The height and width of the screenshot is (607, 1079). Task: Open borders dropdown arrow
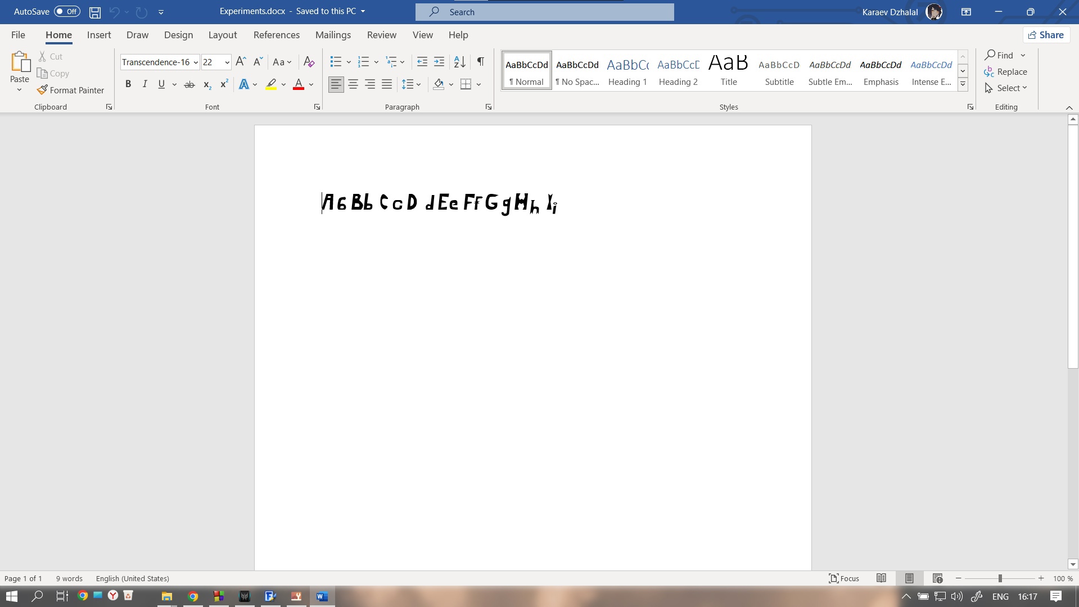(479, 85)
